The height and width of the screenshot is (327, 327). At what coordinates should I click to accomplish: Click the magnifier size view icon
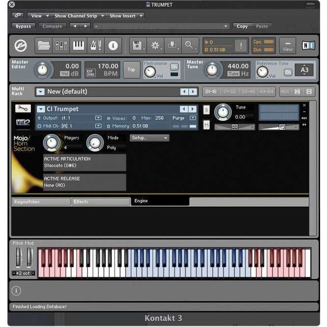tap(190, 46)
